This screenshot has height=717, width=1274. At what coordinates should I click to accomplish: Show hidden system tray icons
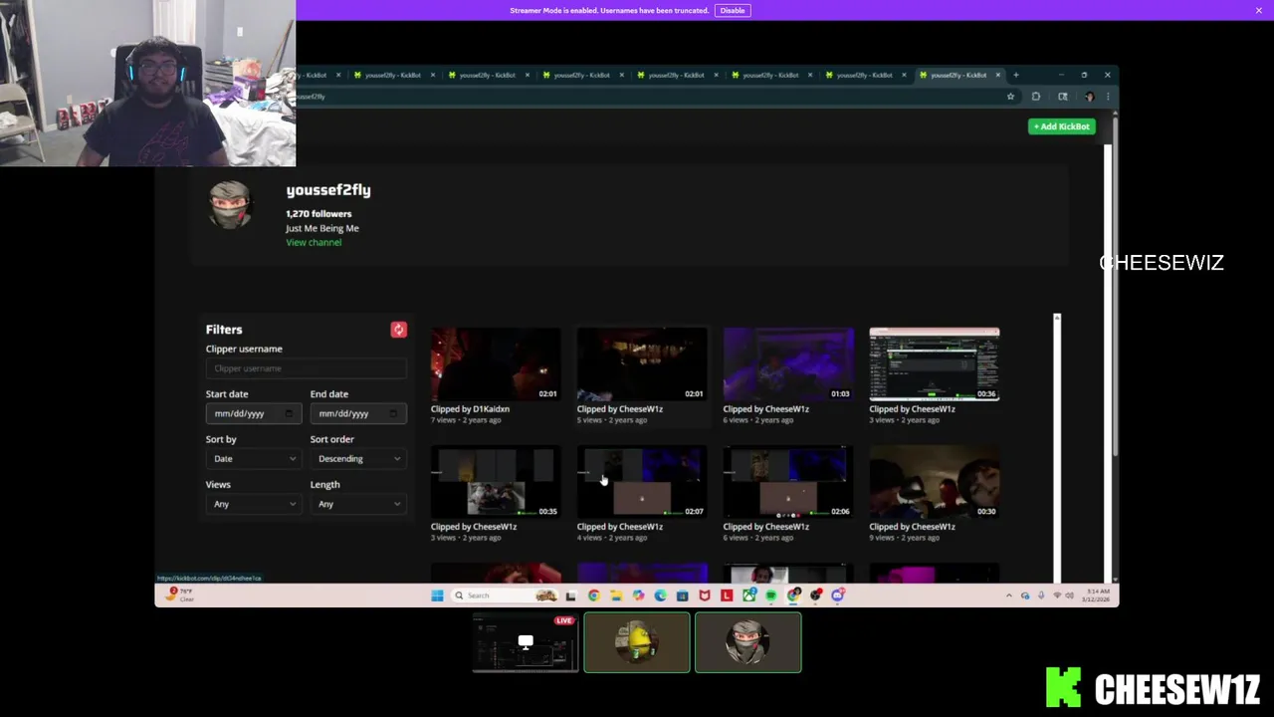tap(1009, 596)
